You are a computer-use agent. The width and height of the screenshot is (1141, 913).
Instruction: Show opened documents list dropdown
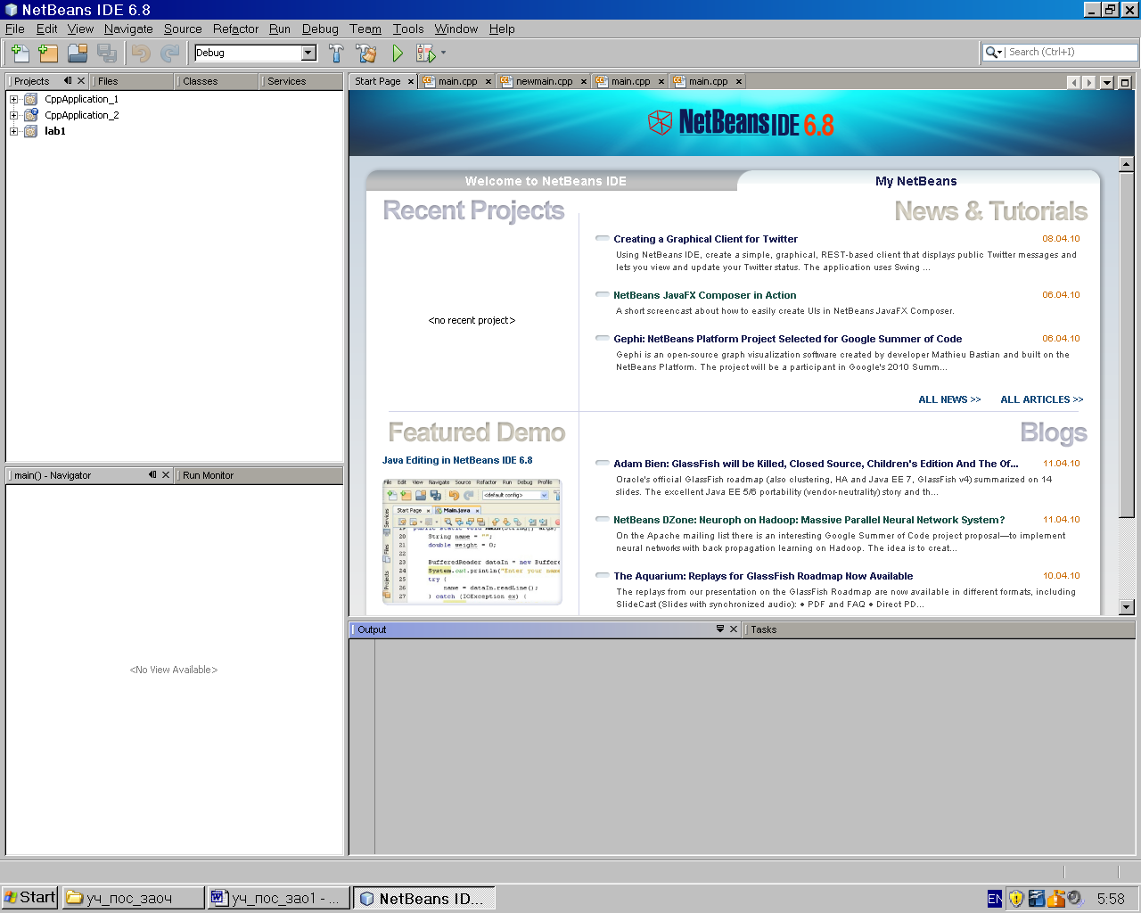coord(1107,82)
